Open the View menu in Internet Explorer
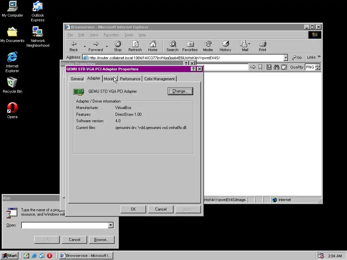The width and height of the screenshot is (347, 260). tap(94, 35)
